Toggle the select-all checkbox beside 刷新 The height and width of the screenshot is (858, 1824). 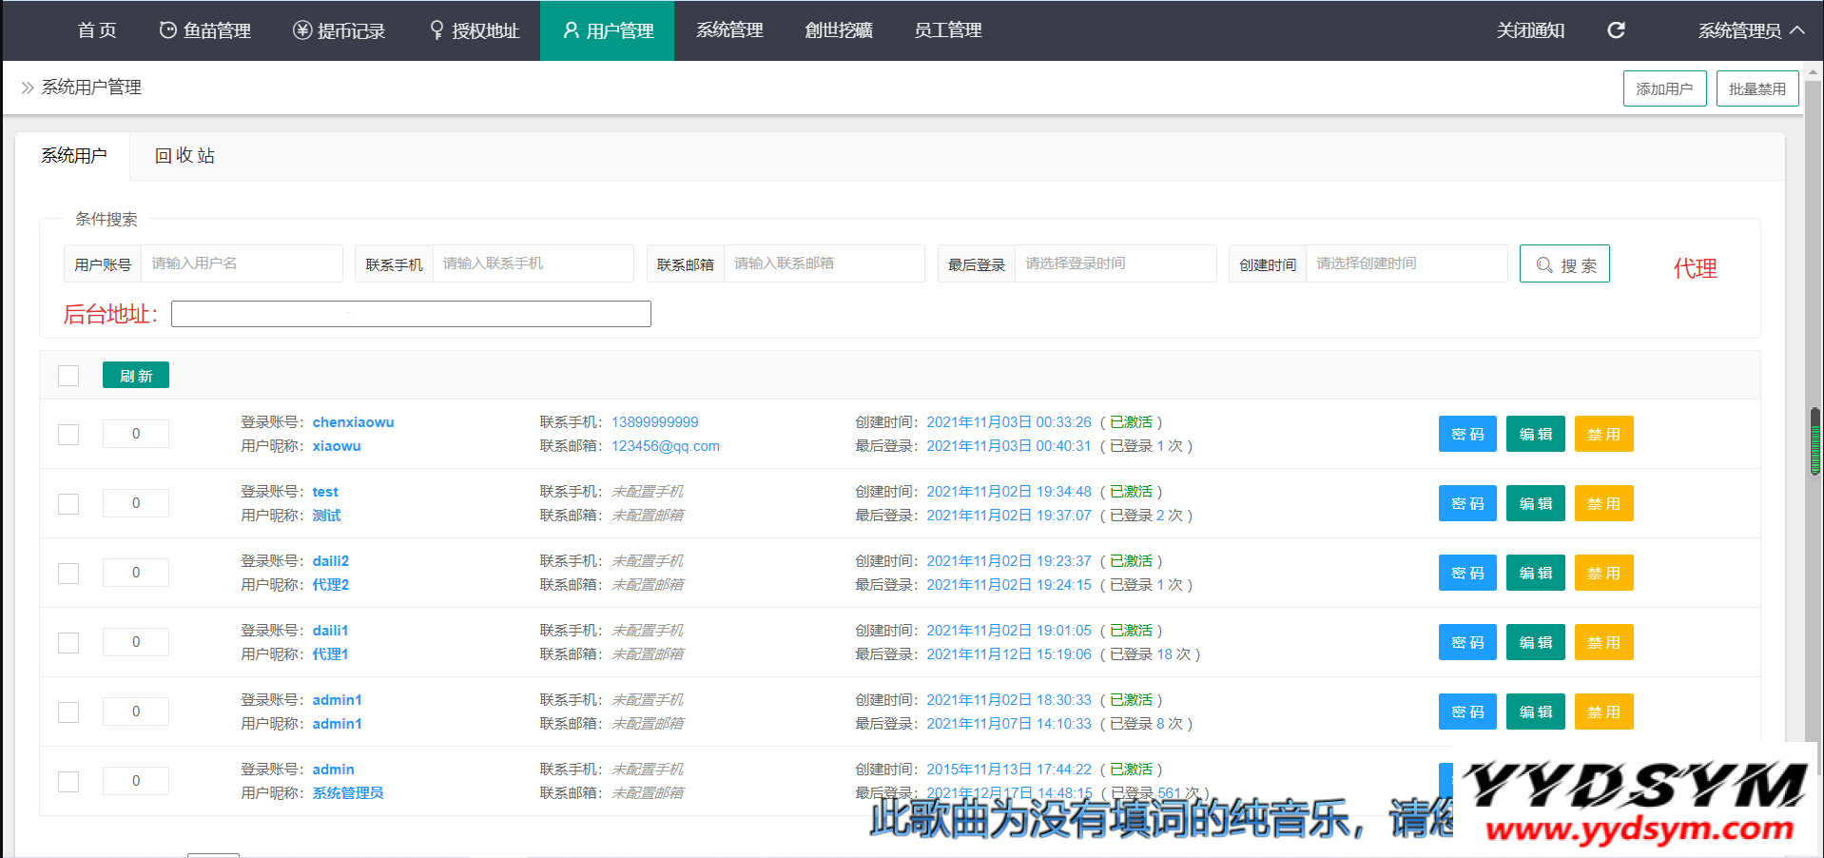click(x=68, y=376)
